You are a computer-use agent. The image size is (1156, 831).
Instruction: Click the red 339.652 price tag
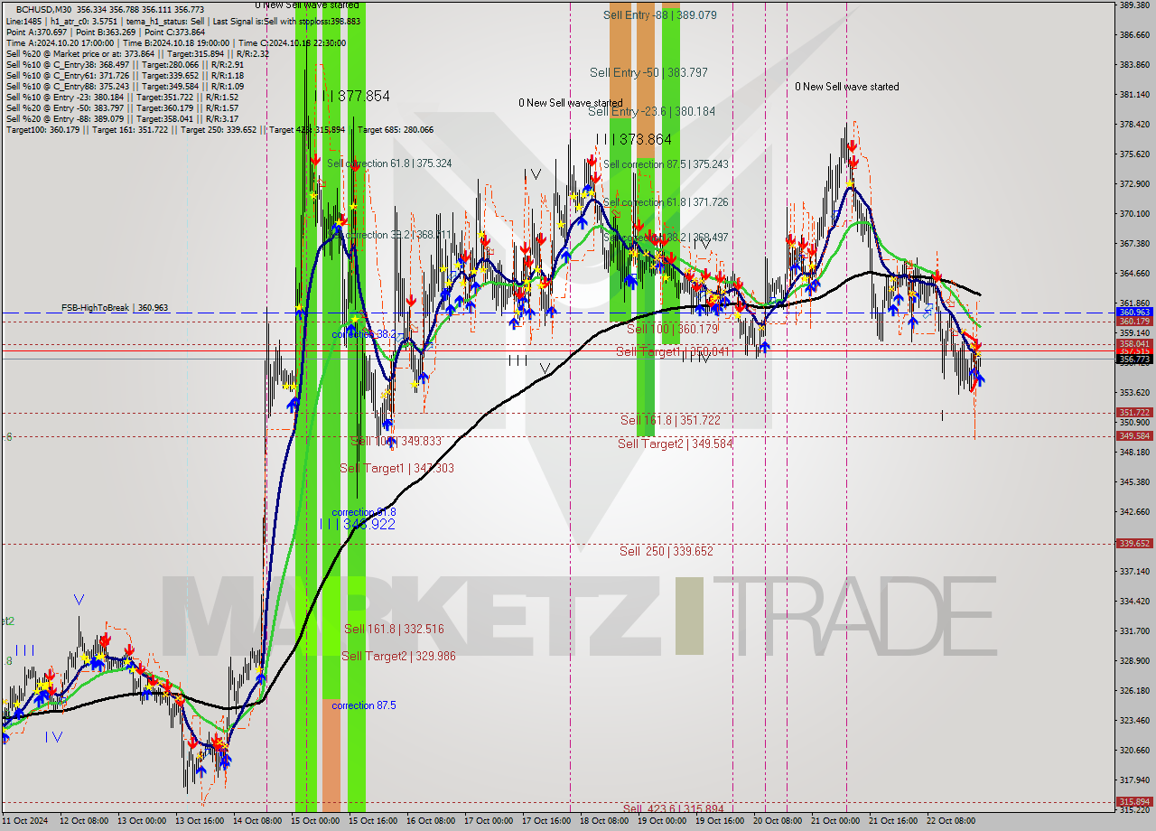(x=1135, y=543)
